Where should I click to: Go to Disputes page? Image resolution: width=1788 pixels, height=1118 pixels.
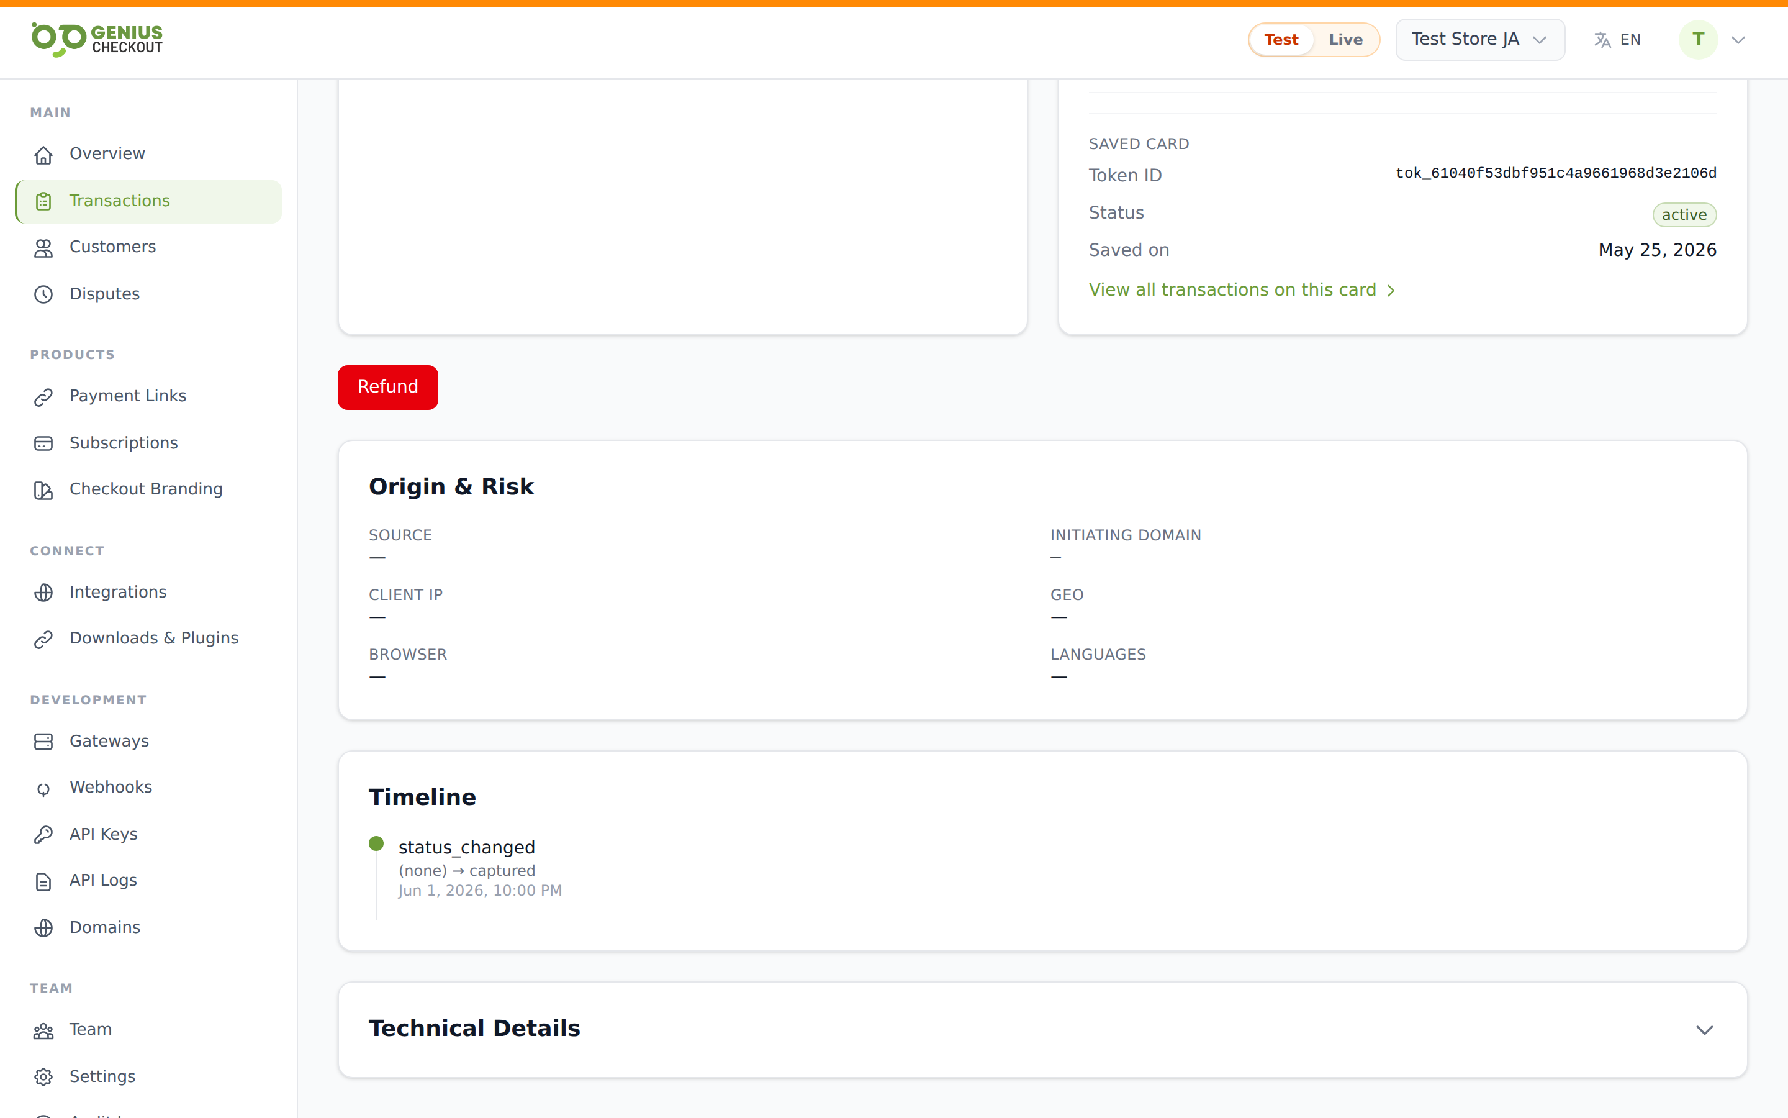[148, 294]
